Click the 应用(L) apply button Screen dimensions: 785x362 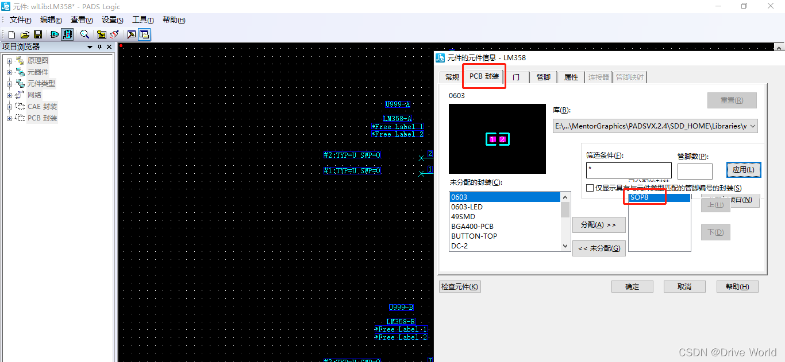[744, 170]
